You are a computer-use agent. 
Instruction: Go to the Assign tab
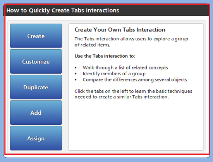pyautogui.click(x=36, y=138)
